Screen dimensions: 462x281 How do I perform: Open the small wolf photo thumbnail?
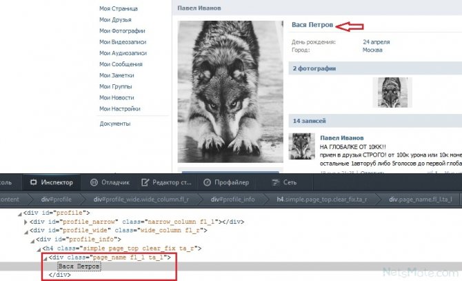(x=392, y=93)
